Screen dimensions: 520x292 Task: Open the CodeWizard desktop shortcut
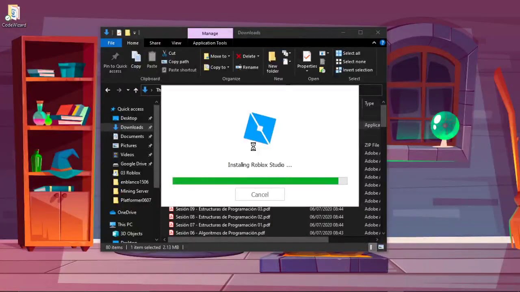(14, 16)
